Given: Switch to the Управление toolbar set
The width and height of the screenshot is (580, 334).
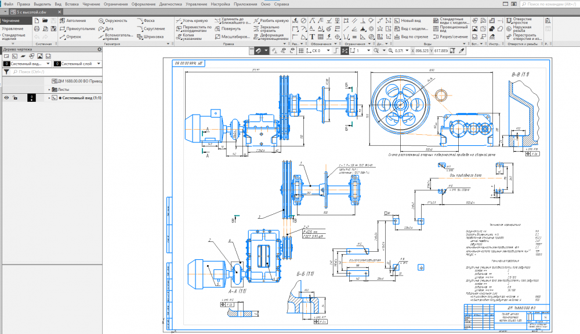Looking at the screenshot, I should pyautogui.click(x=13, y=28).
